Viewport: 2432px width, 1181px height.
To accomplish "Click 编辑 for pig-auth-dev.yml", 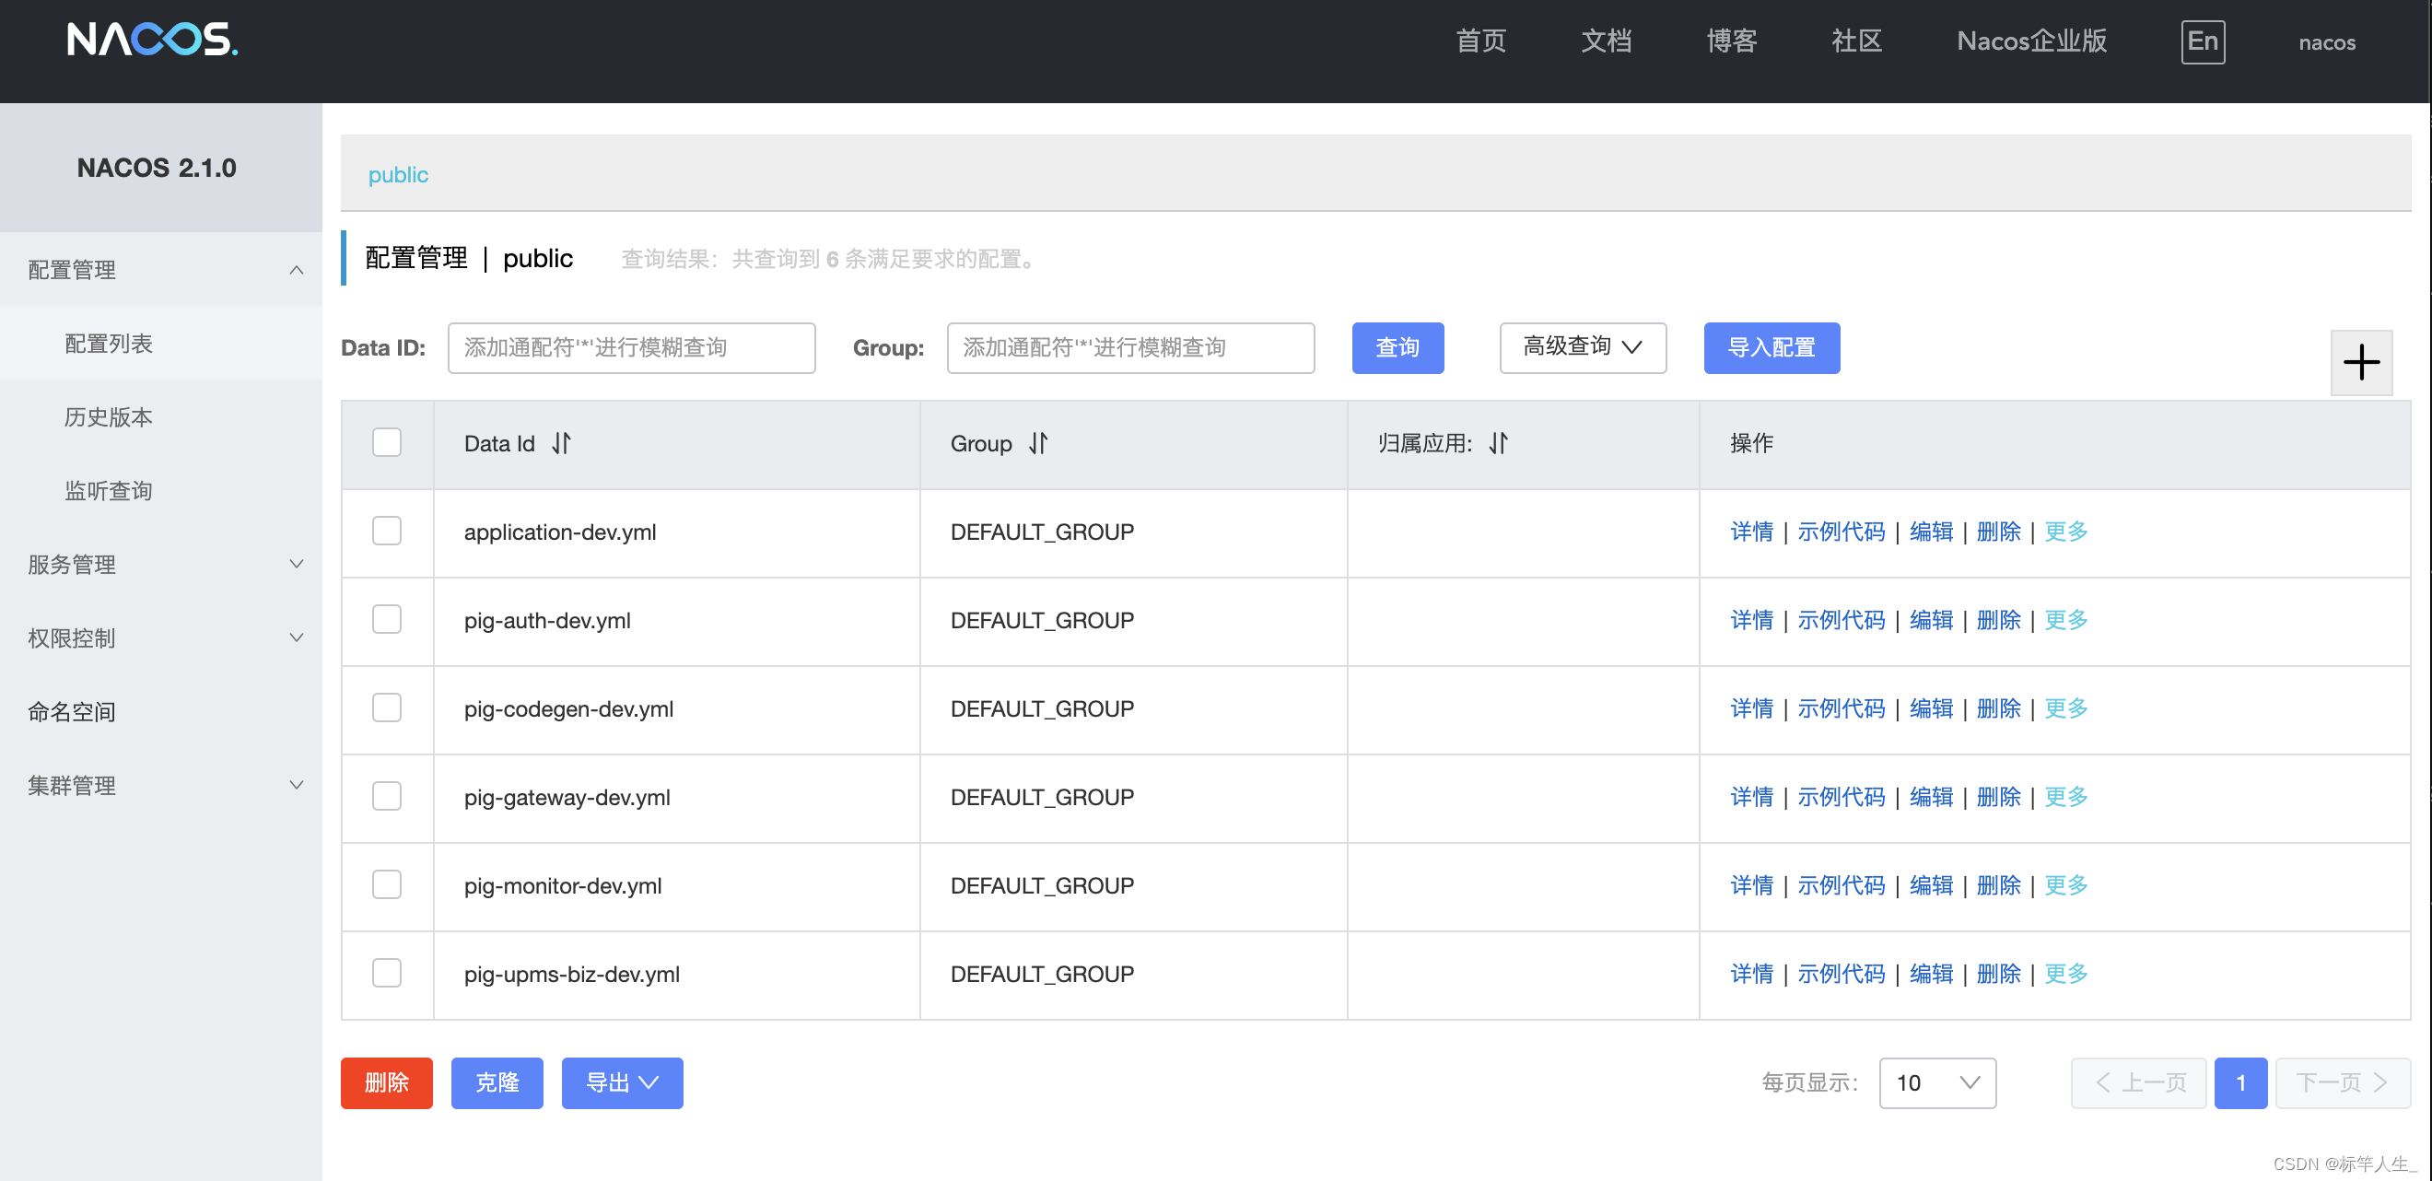I will 1931,620.
